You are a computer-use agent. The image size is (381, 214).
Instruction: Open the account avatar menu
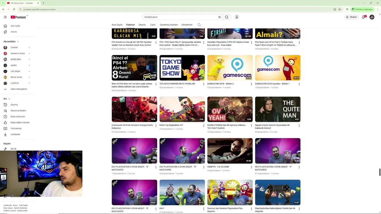pos(372,17)
